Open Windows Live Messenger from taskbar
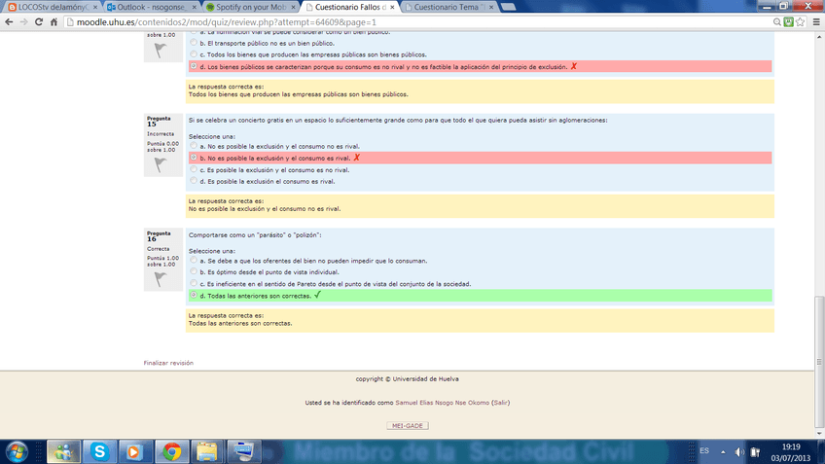This screenshot has width=825, height=464. tap(63, 452)
